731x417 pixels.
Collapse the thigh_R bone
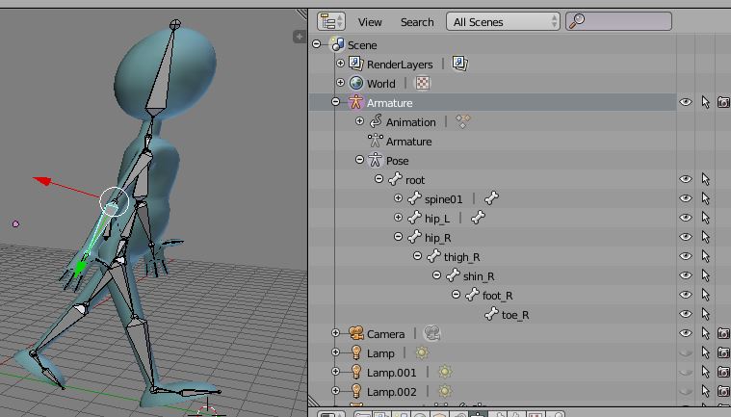point(418,256)
